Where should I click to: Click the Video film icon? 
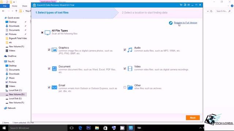pos(130,68)
